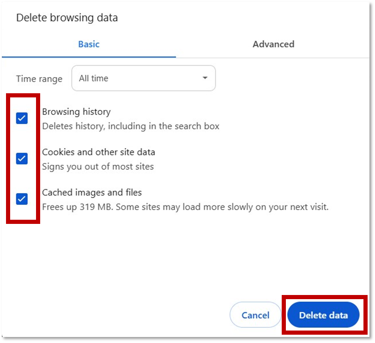The width and height of the screenshot is (375, 343).
Task: Click "Deletes history, including in the search box" description
Action: (x=131, y=126)
